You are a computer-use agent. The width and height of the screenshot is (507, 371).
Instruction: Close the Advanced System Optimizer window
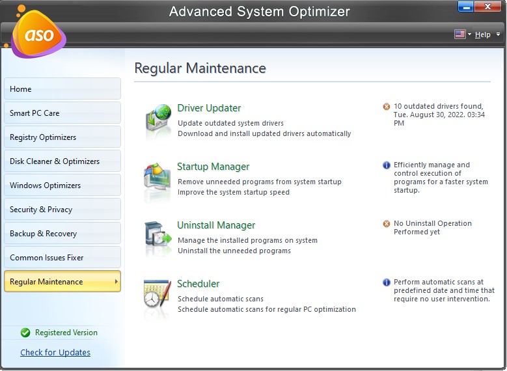tap(487, 7)
